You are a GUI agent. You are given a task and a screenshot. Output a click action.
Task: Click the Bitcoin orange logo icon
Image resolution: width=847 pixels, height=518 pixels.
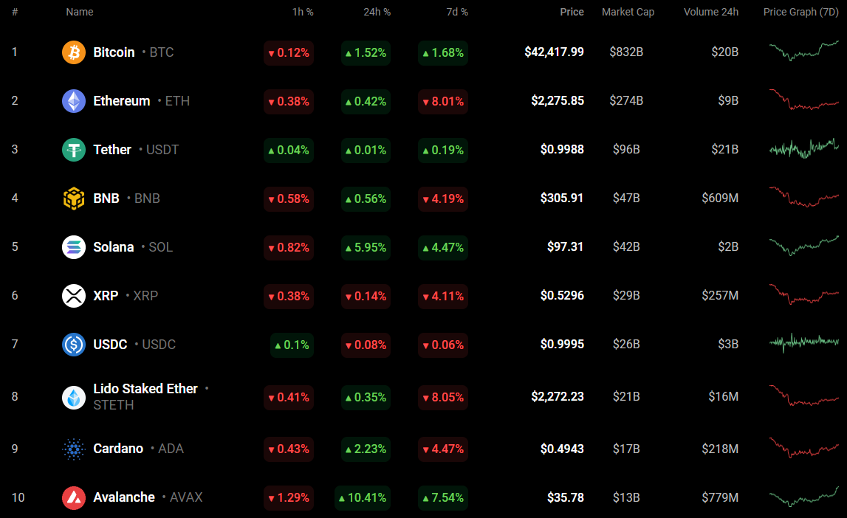[x=74, y=52]
